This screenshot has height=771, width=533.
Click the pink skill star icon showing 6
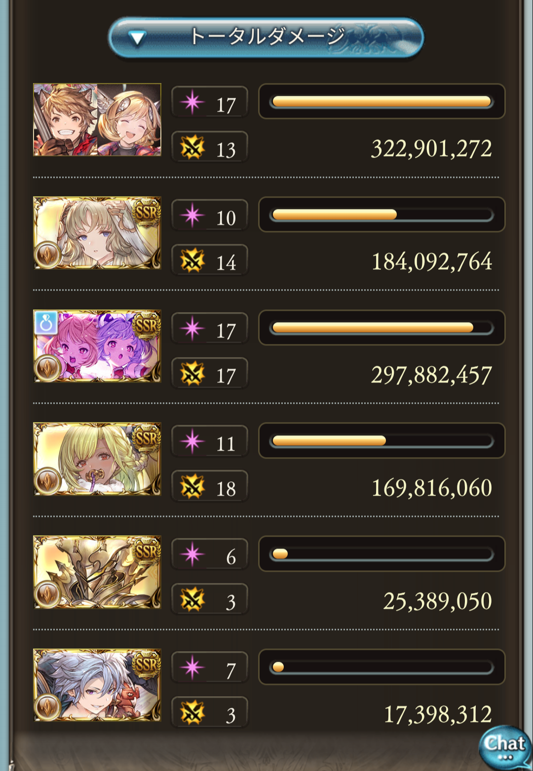coord(192,554)
